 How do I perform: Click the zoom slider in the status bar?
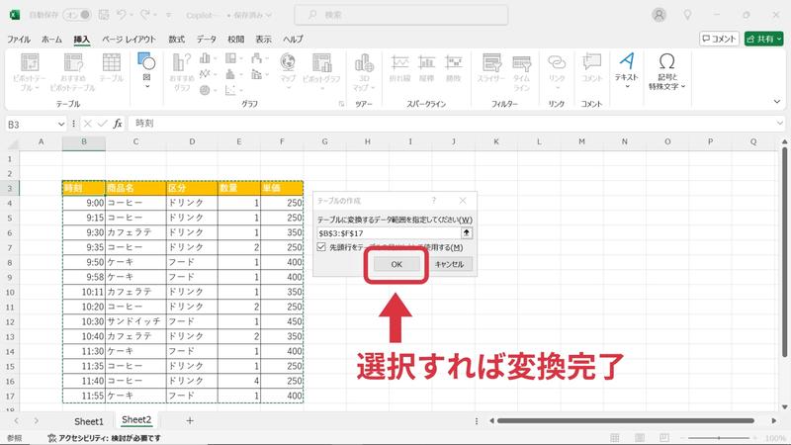719,438
